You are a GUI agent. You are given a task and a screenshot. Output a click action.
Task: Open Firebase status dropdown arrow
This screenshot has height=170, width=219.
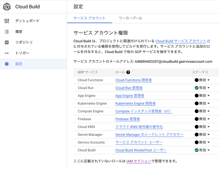click(209, 119)
